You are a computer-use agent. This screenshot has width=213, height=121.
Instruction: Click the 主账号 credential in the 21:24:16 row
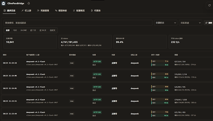(114, 63)
